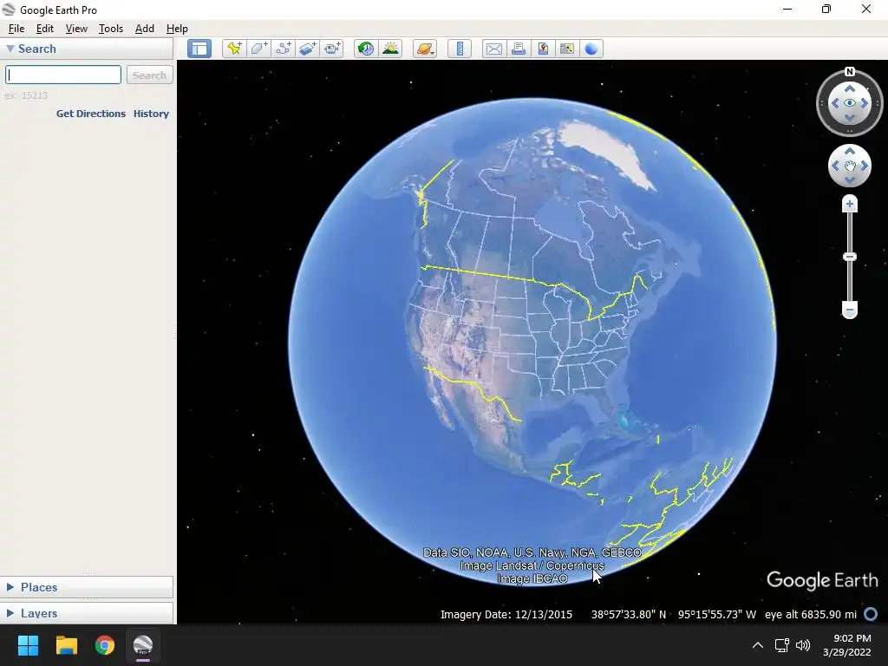The height and width of the screenshot is (666, 888).
Task: Move down using the hand joystick arrow
Action: tap(850, 180)
